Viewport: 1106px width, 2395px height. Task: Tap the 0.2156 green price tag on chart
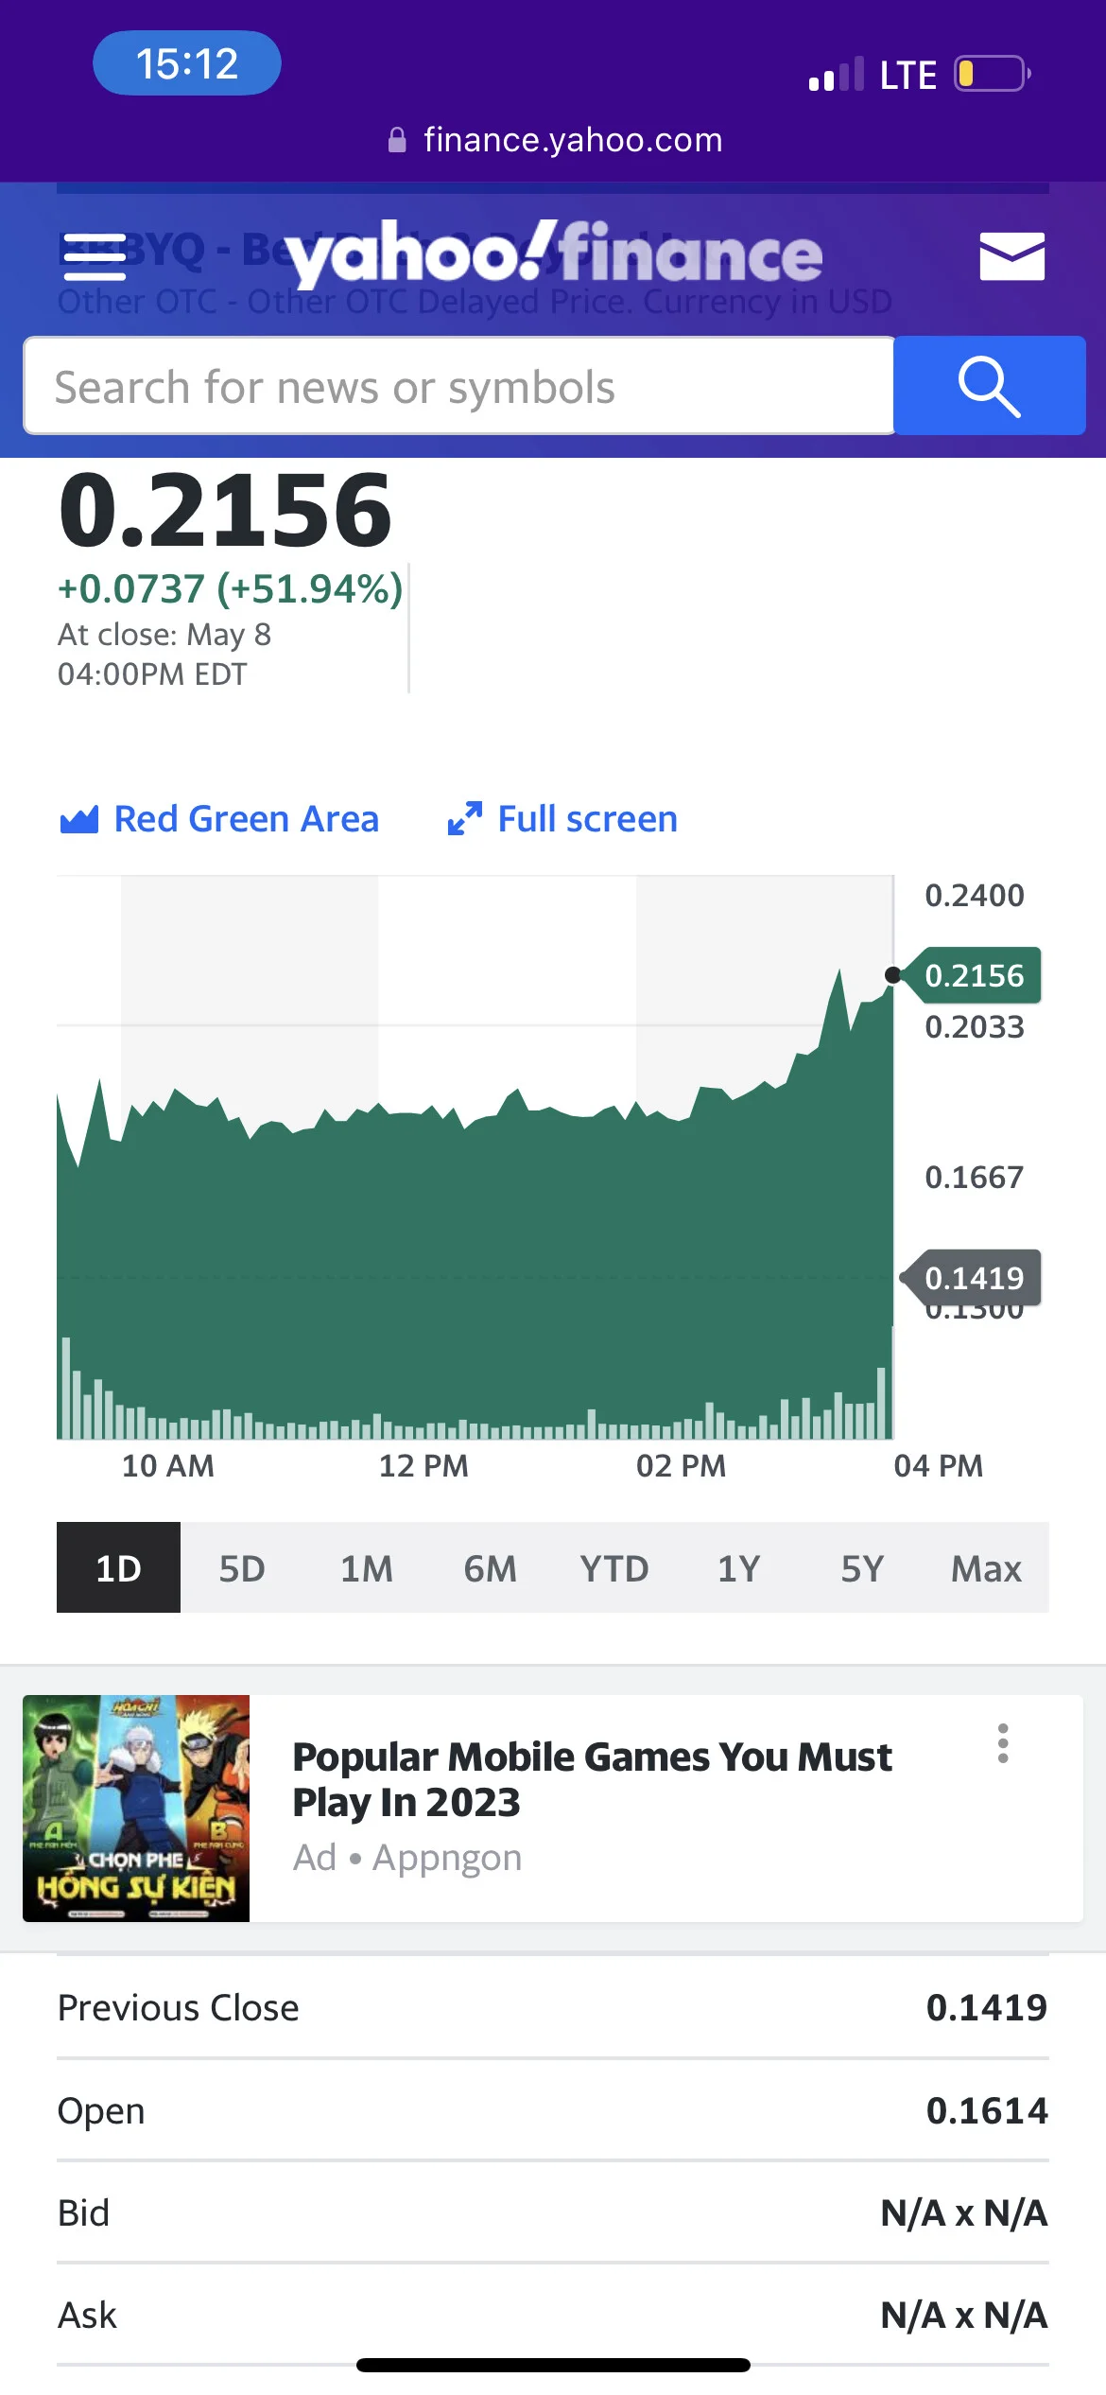pyautogui.click(x=973, y=975)
